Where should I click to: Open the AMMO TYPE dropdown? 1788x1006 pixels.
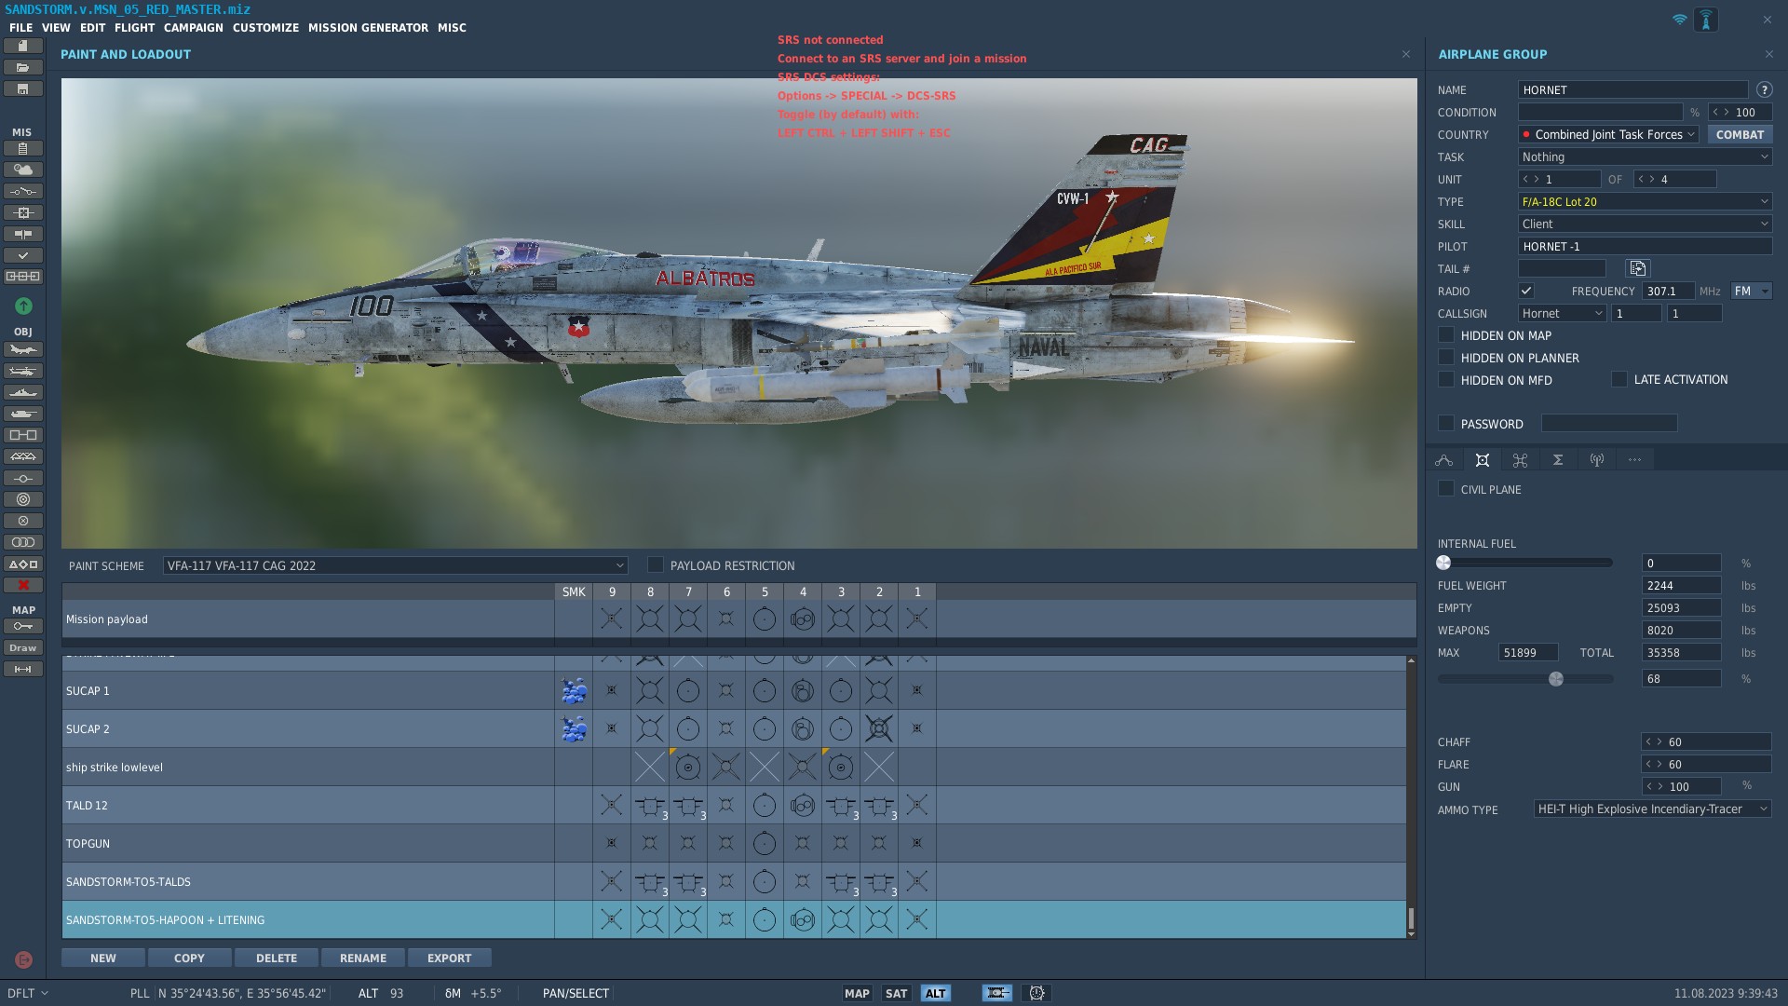[x=1652, y=809]
